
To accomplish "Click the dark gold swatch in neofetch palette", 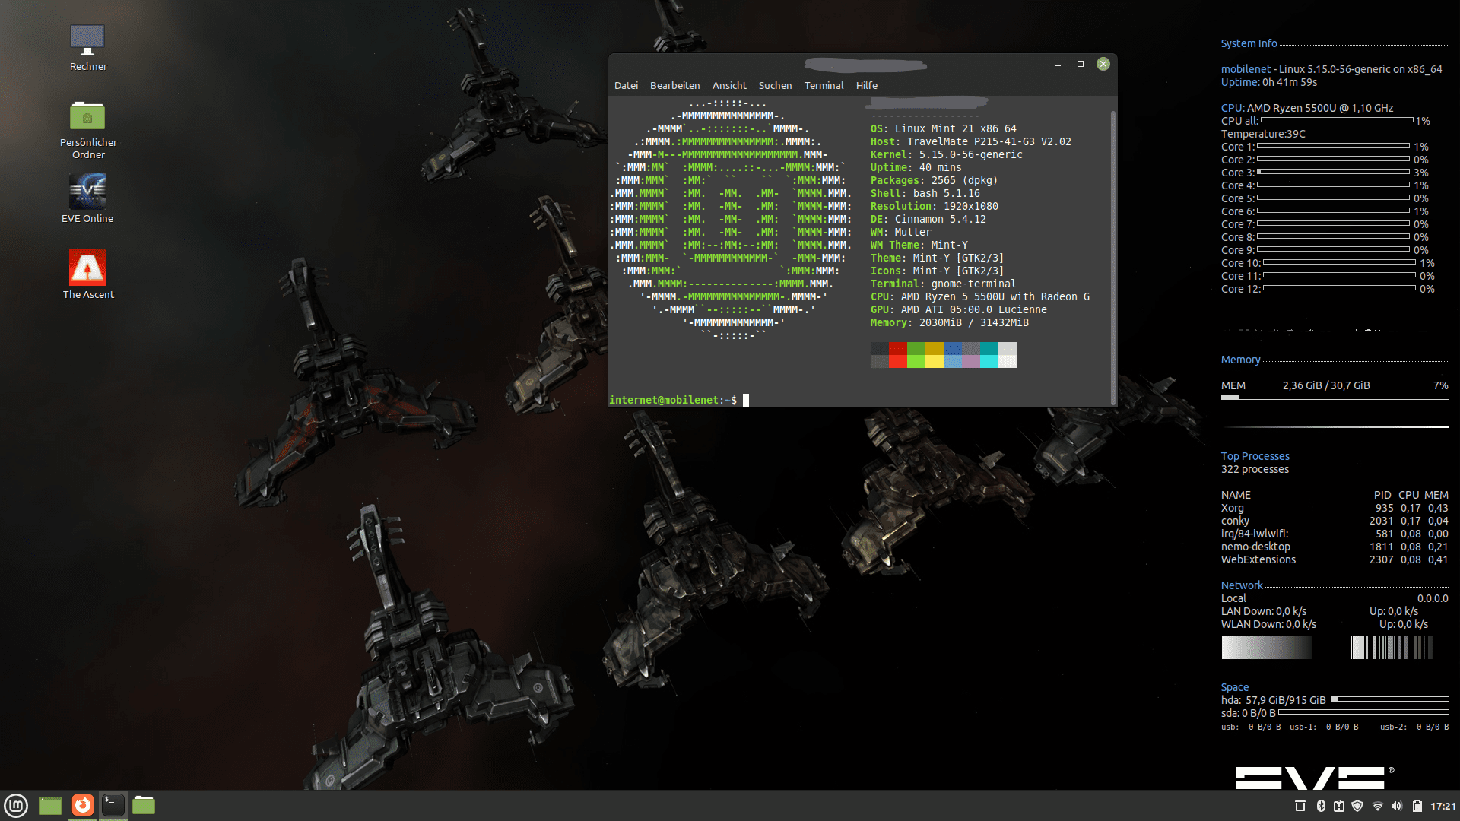I will coord(935,349).
